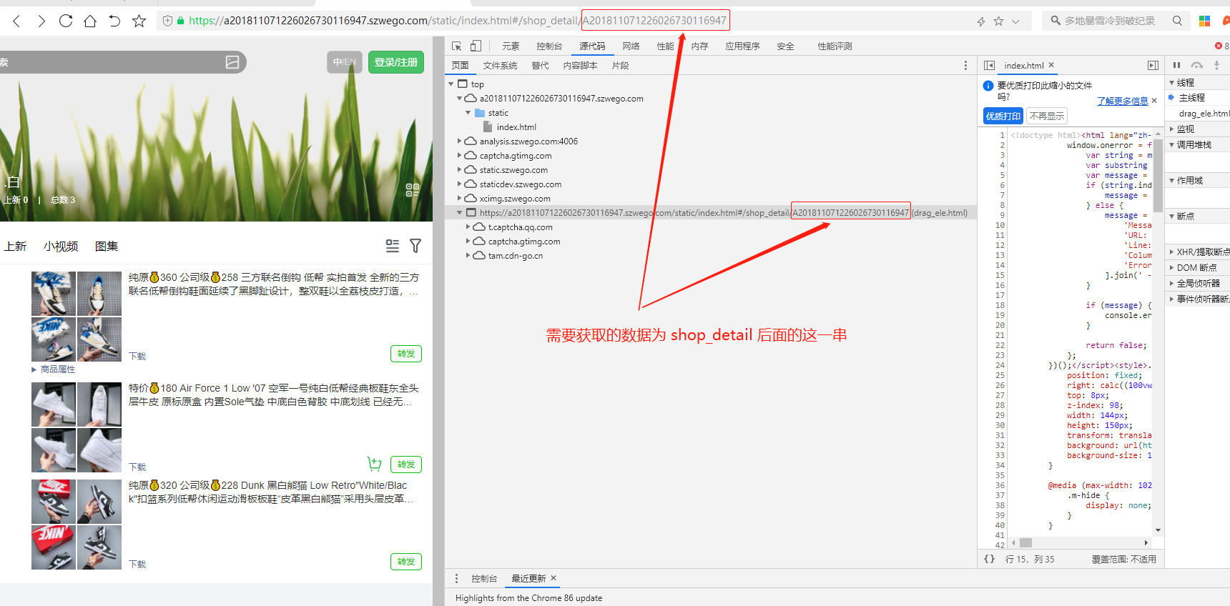Expand xcimg.szwego.com node
Image resolution: width=1230 pixels, height=606 pixels.
[460, 199]
